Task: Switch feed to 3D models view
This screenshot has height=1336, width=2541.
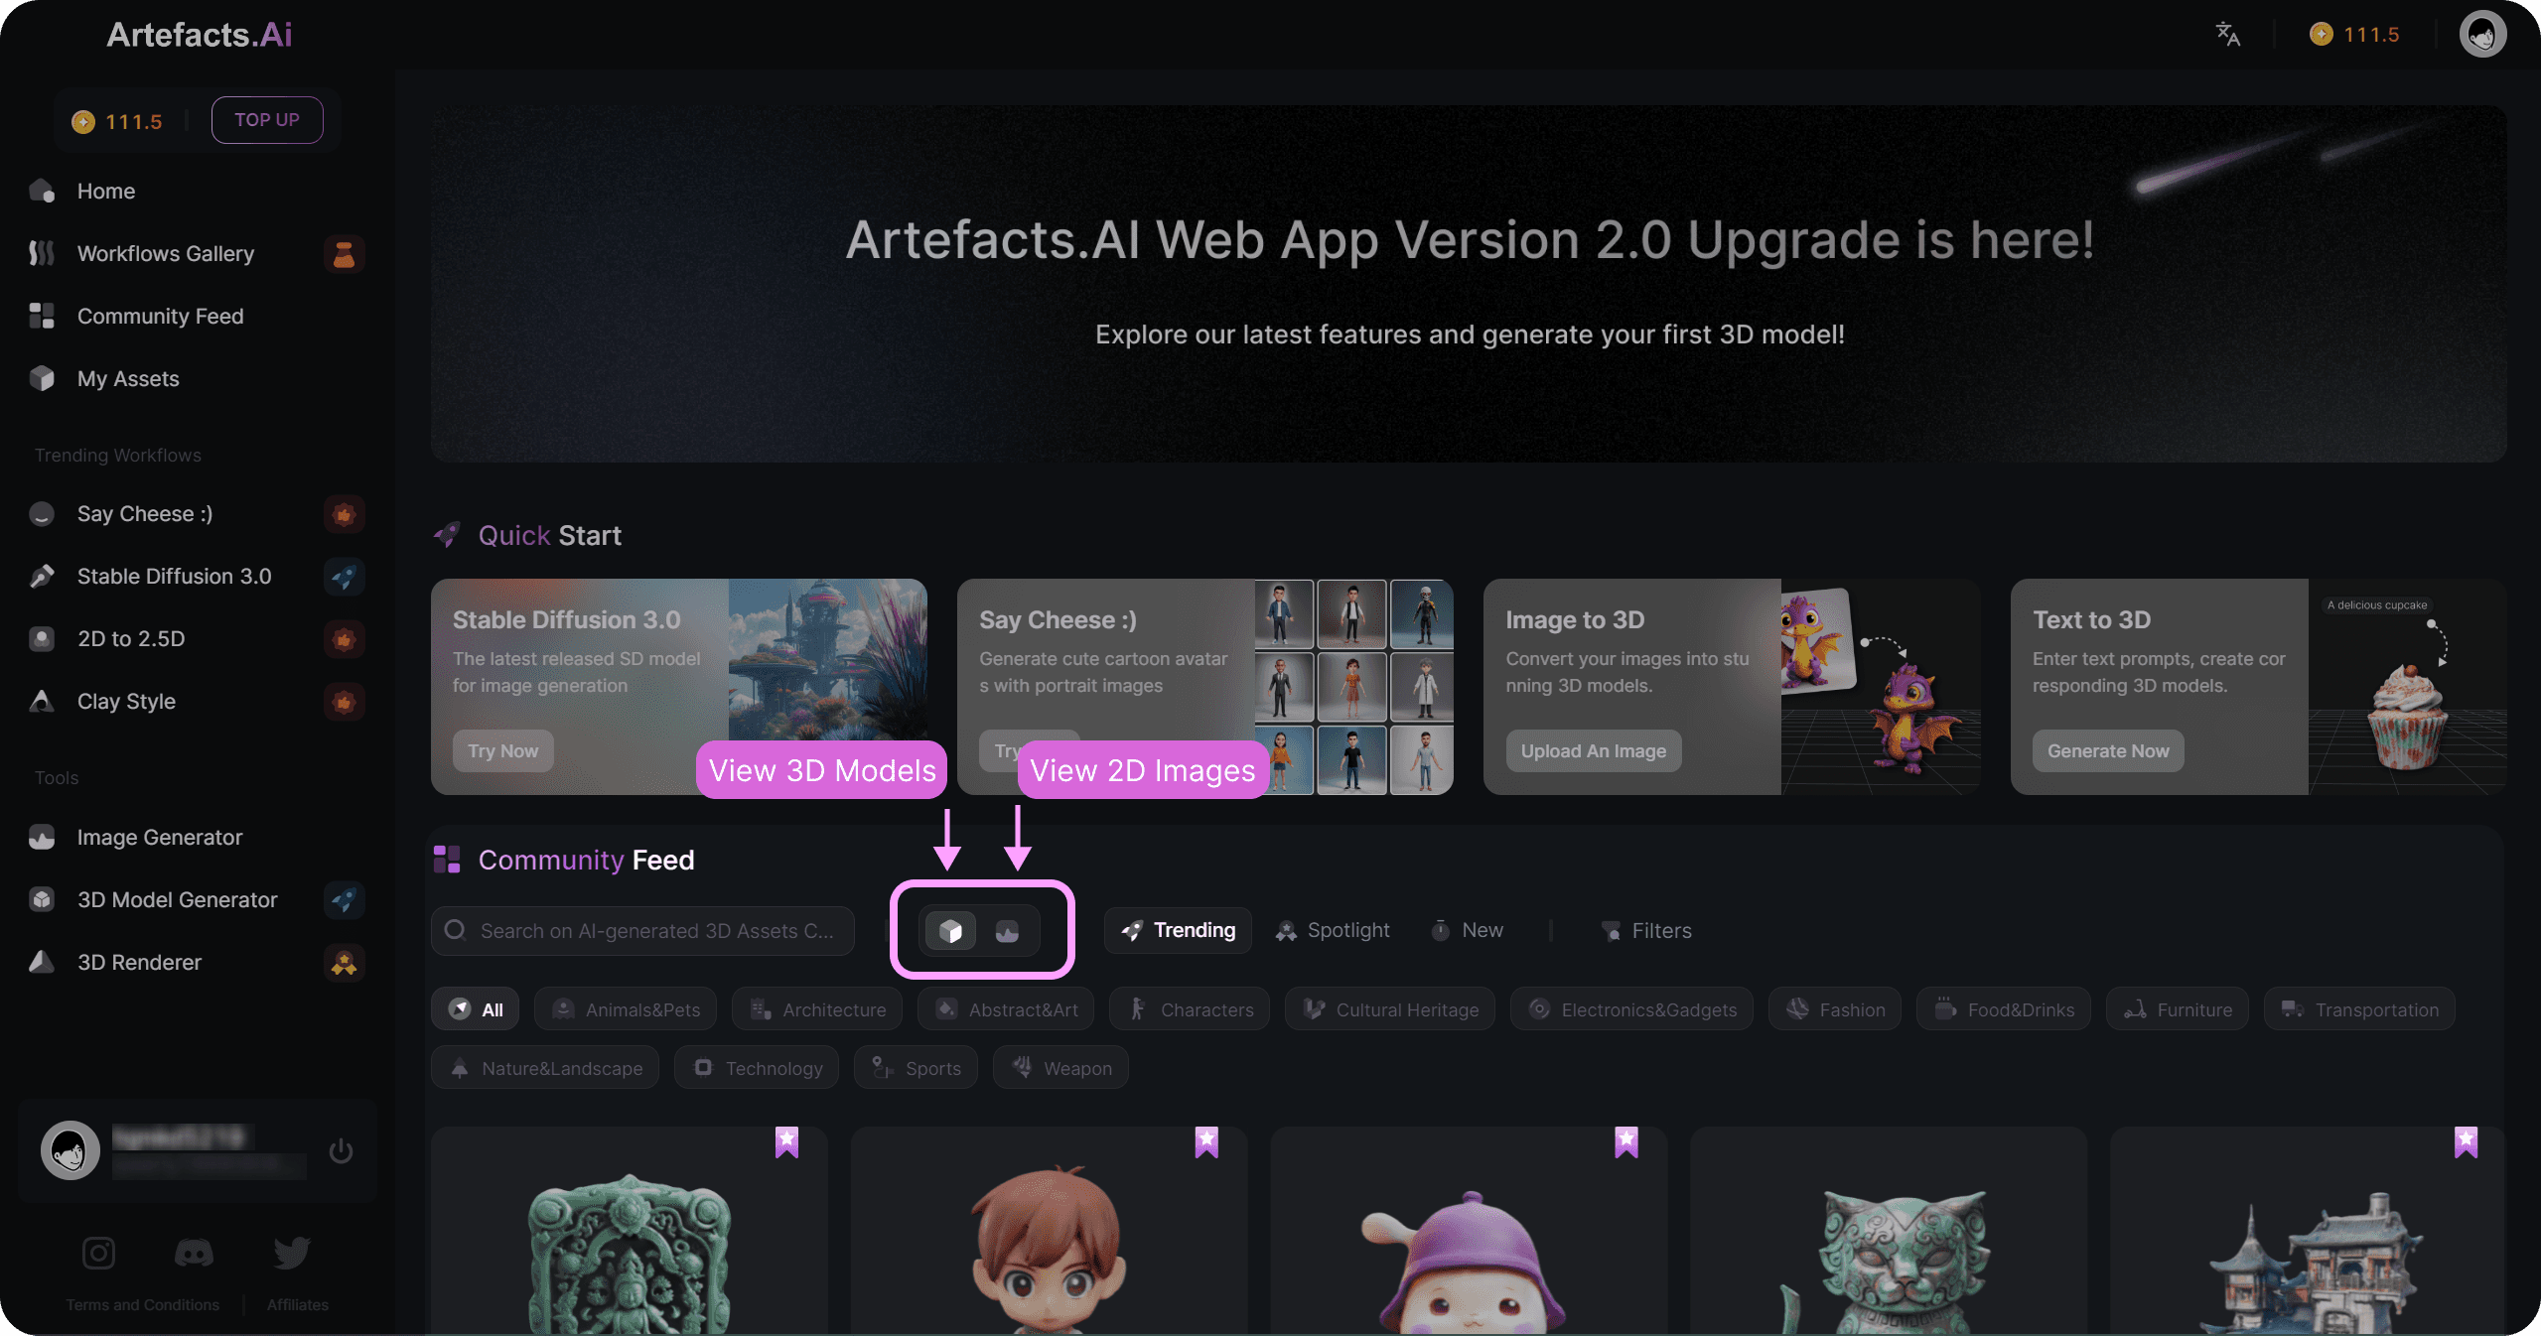Action: (950, 930)
